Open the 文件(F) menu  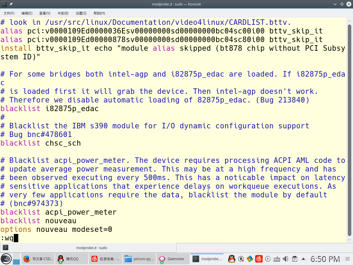(x=9, y=13)
